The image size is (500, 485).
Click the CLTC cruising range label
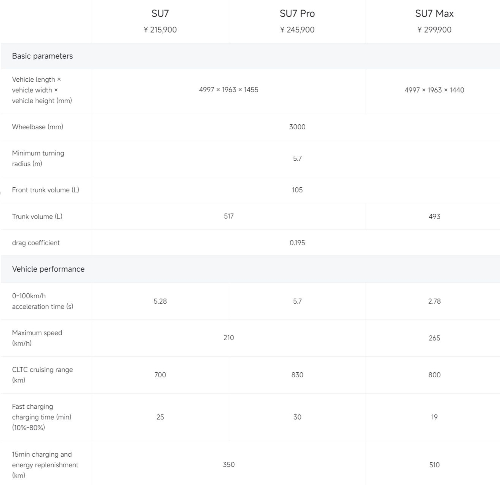[42, 375]
